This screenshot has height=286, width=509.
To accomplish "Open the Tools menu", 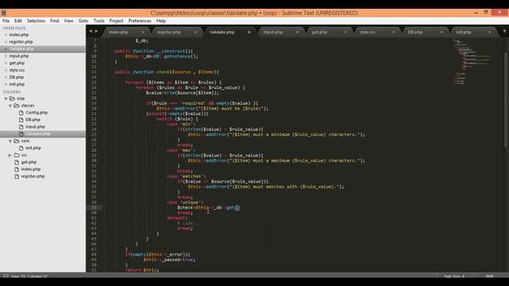I will [99, 21].
